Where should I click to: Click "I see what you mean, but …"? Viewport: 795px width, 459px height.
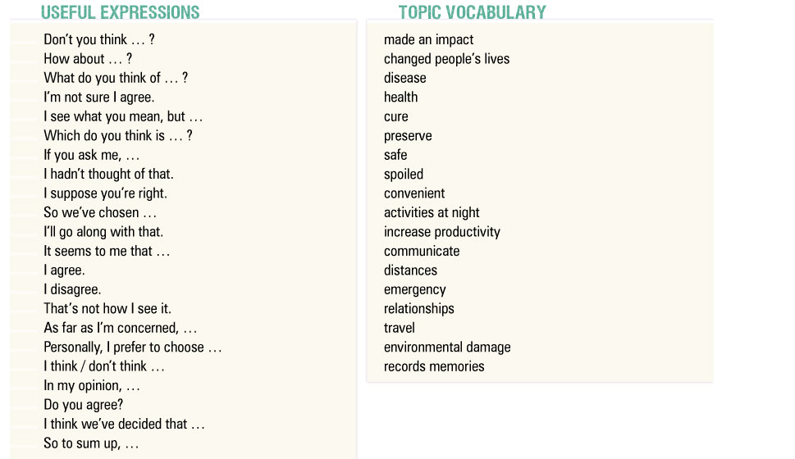(x=123, y=116)
